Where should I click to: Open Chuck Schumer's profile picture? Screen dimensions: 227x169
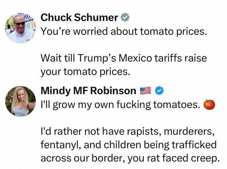(x=20, y=28)
